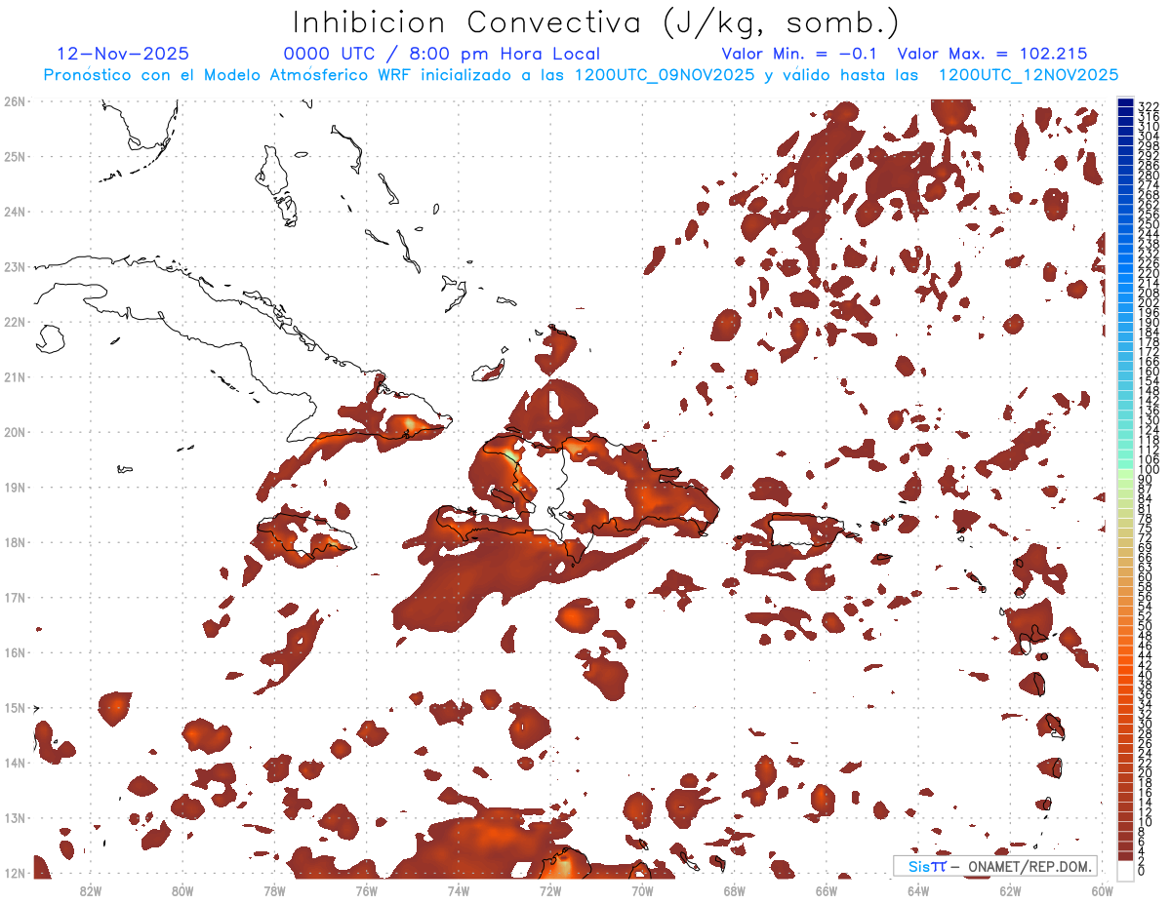Click the '20N' latitude label
The height and width of the screenshot is (904, 1171).
(x=15, y=432)
